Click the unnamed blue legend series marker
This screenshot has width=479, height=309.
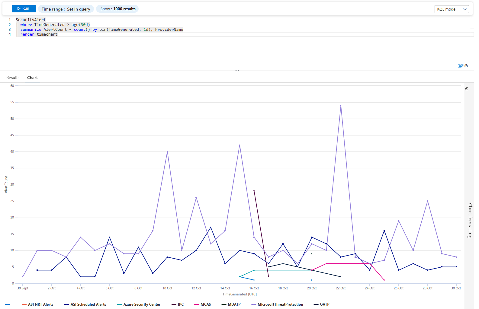[8, 304]
